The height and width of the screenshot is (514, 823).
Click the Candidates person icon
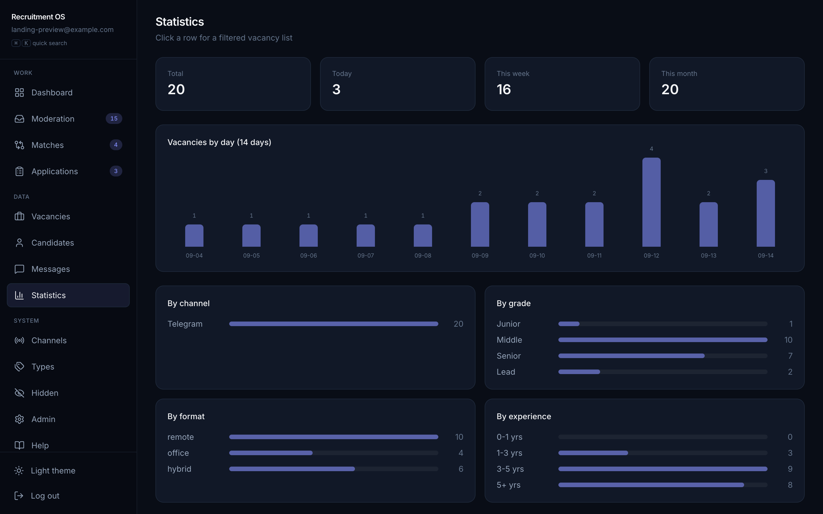(19, 243)
